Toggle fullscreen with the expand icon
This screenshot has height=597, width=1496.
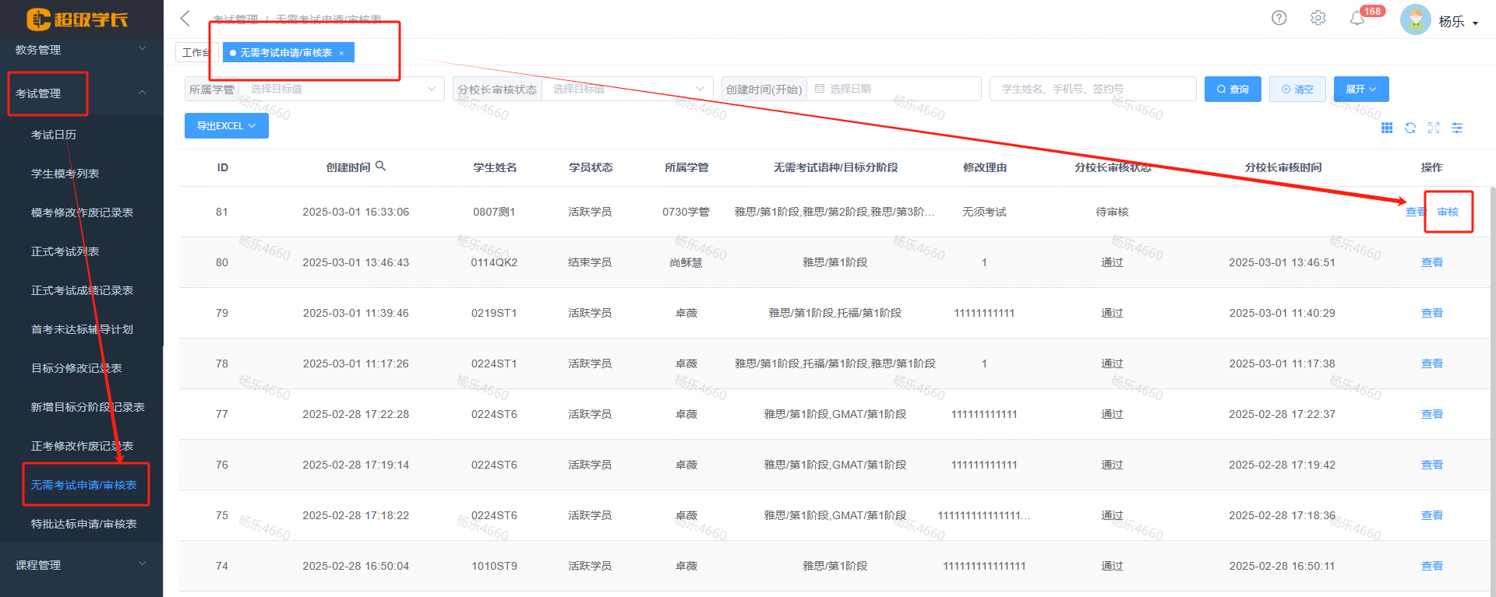point(1434,128)
